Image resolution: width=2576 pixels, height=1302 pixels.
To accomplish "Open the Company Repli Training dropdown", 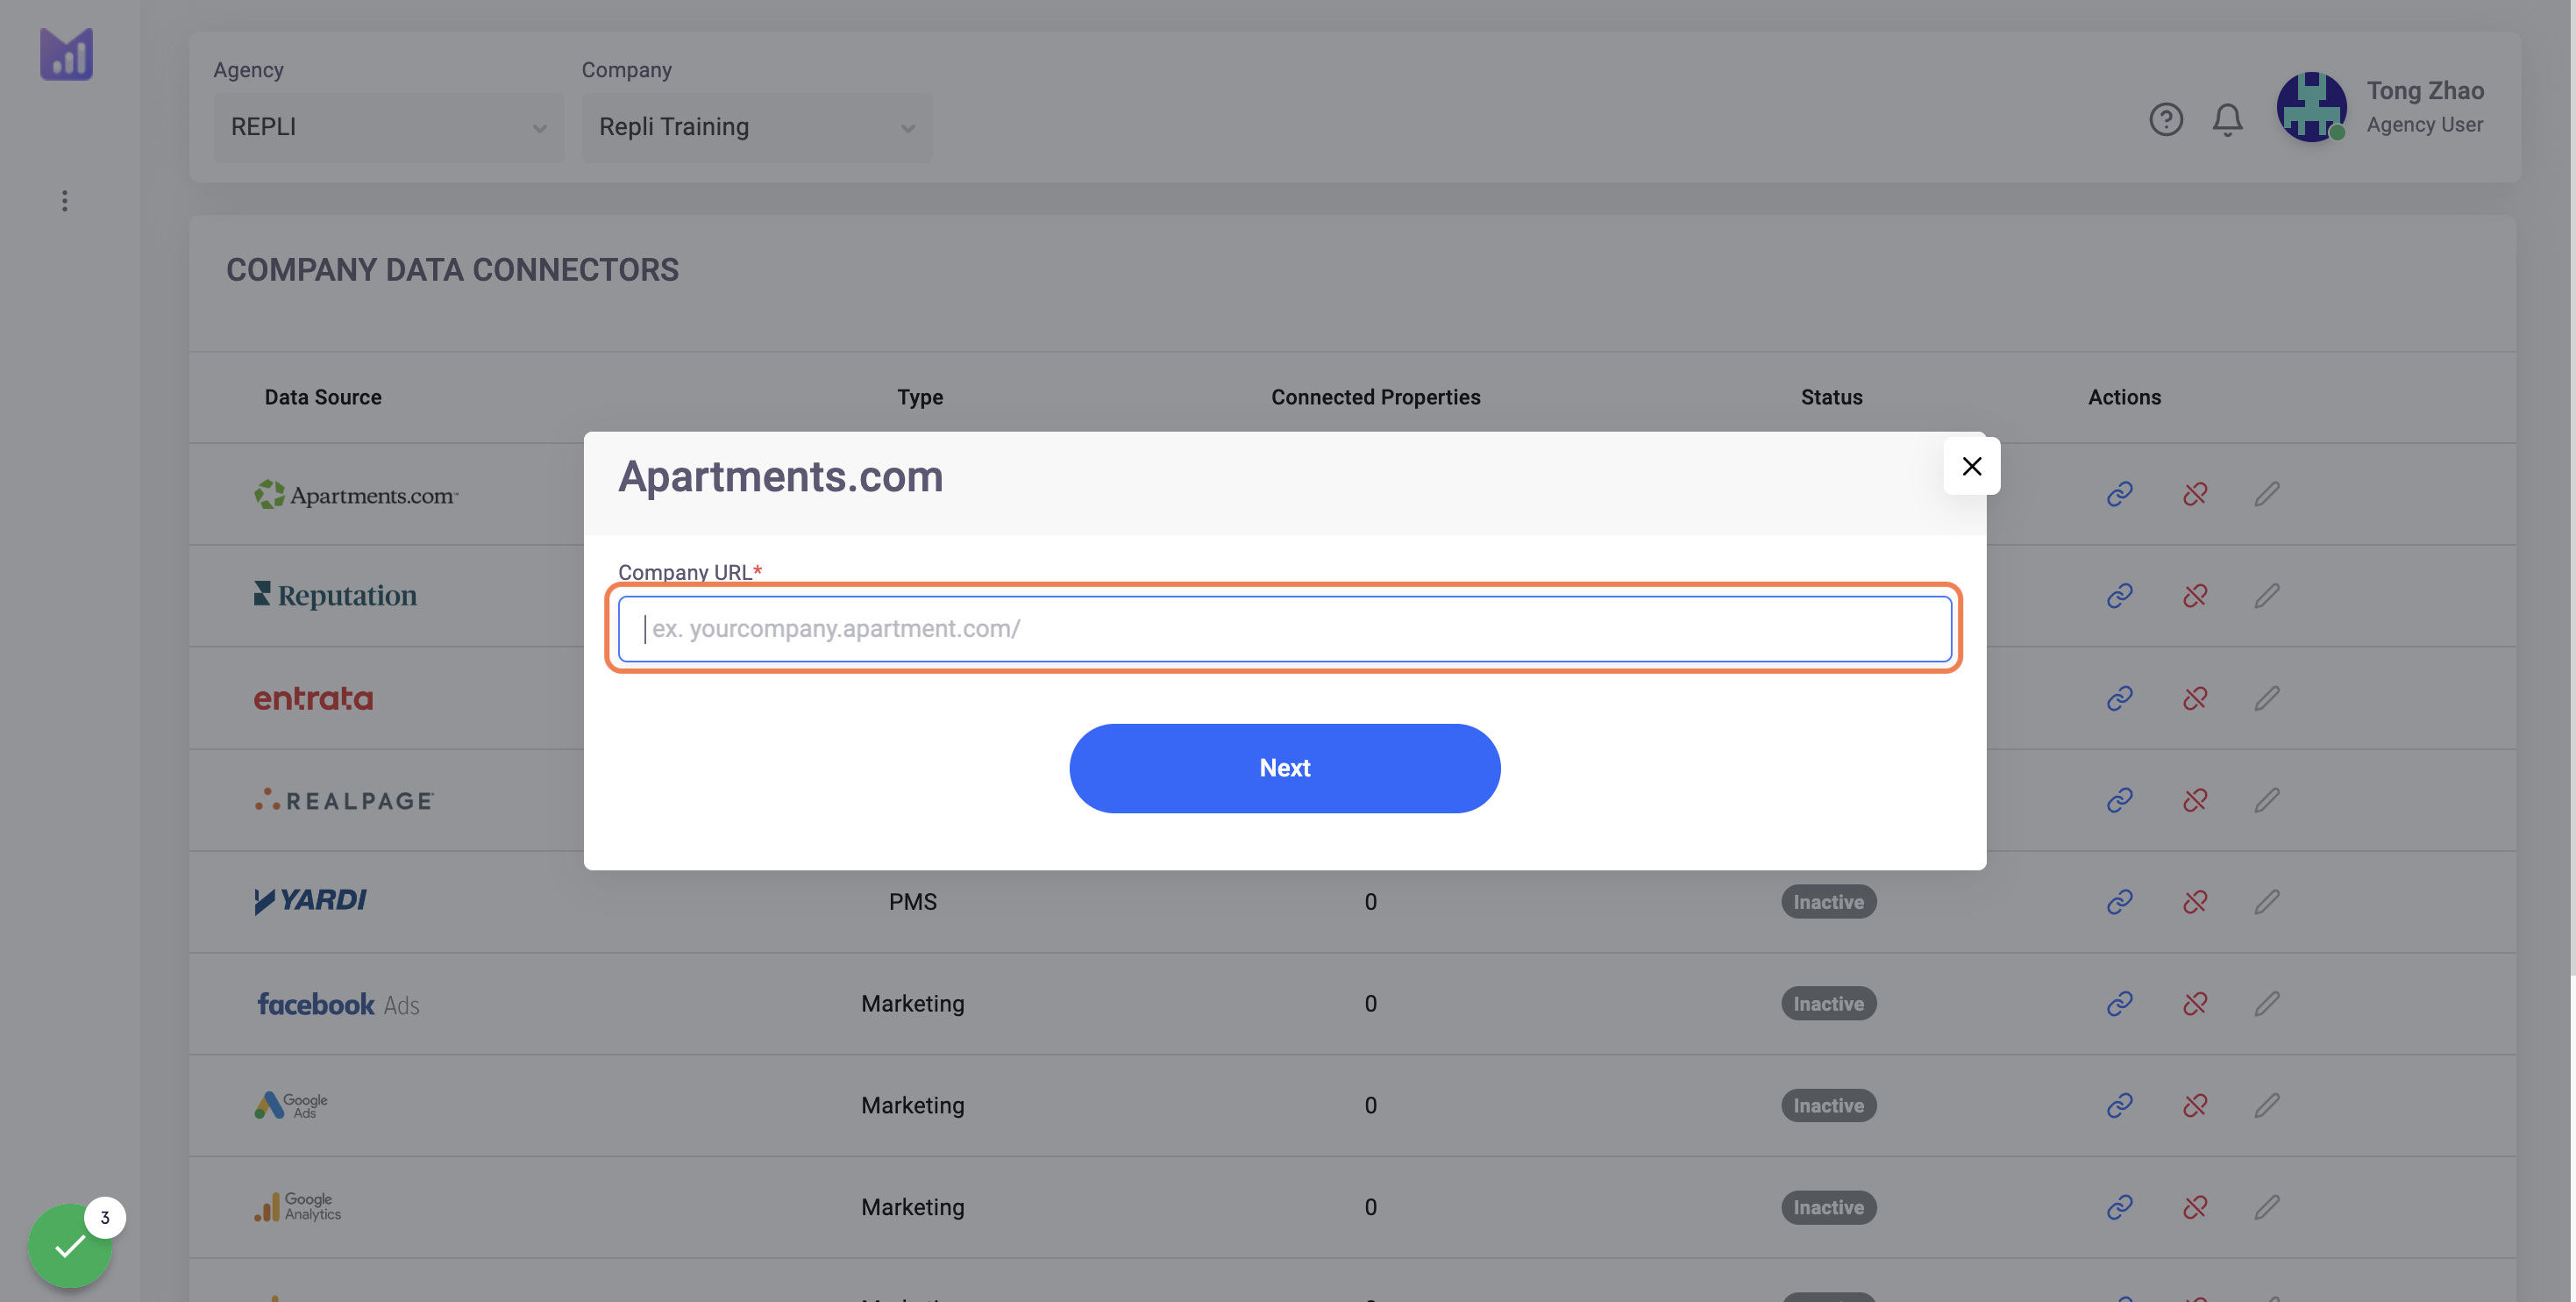I will [x=756, y=127].
